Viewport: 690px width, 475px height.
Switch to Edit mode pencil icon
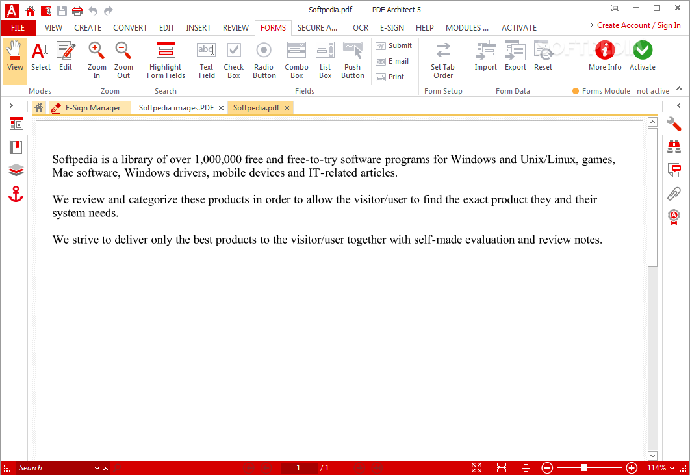[66, 57]
